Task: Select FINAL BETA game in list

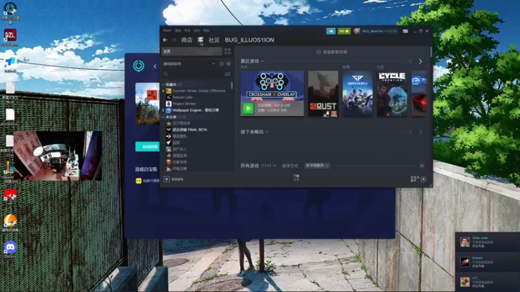Action: tap(190, 130)
